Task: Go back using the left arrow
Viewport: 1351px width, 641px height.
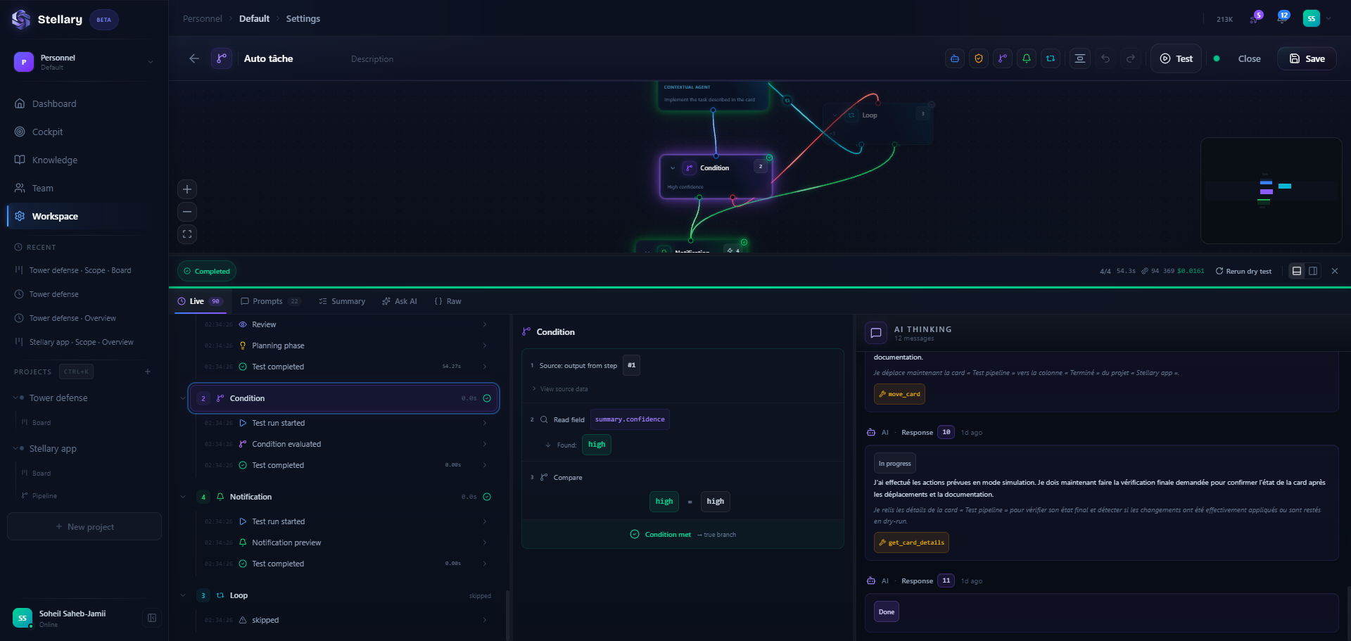Action: coord(194,59)
